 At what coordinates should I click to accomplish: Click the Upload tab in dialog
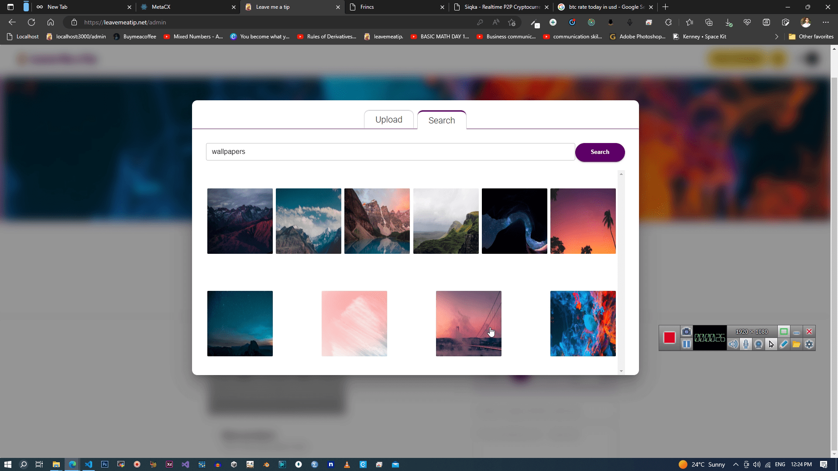tap(389, 119)
